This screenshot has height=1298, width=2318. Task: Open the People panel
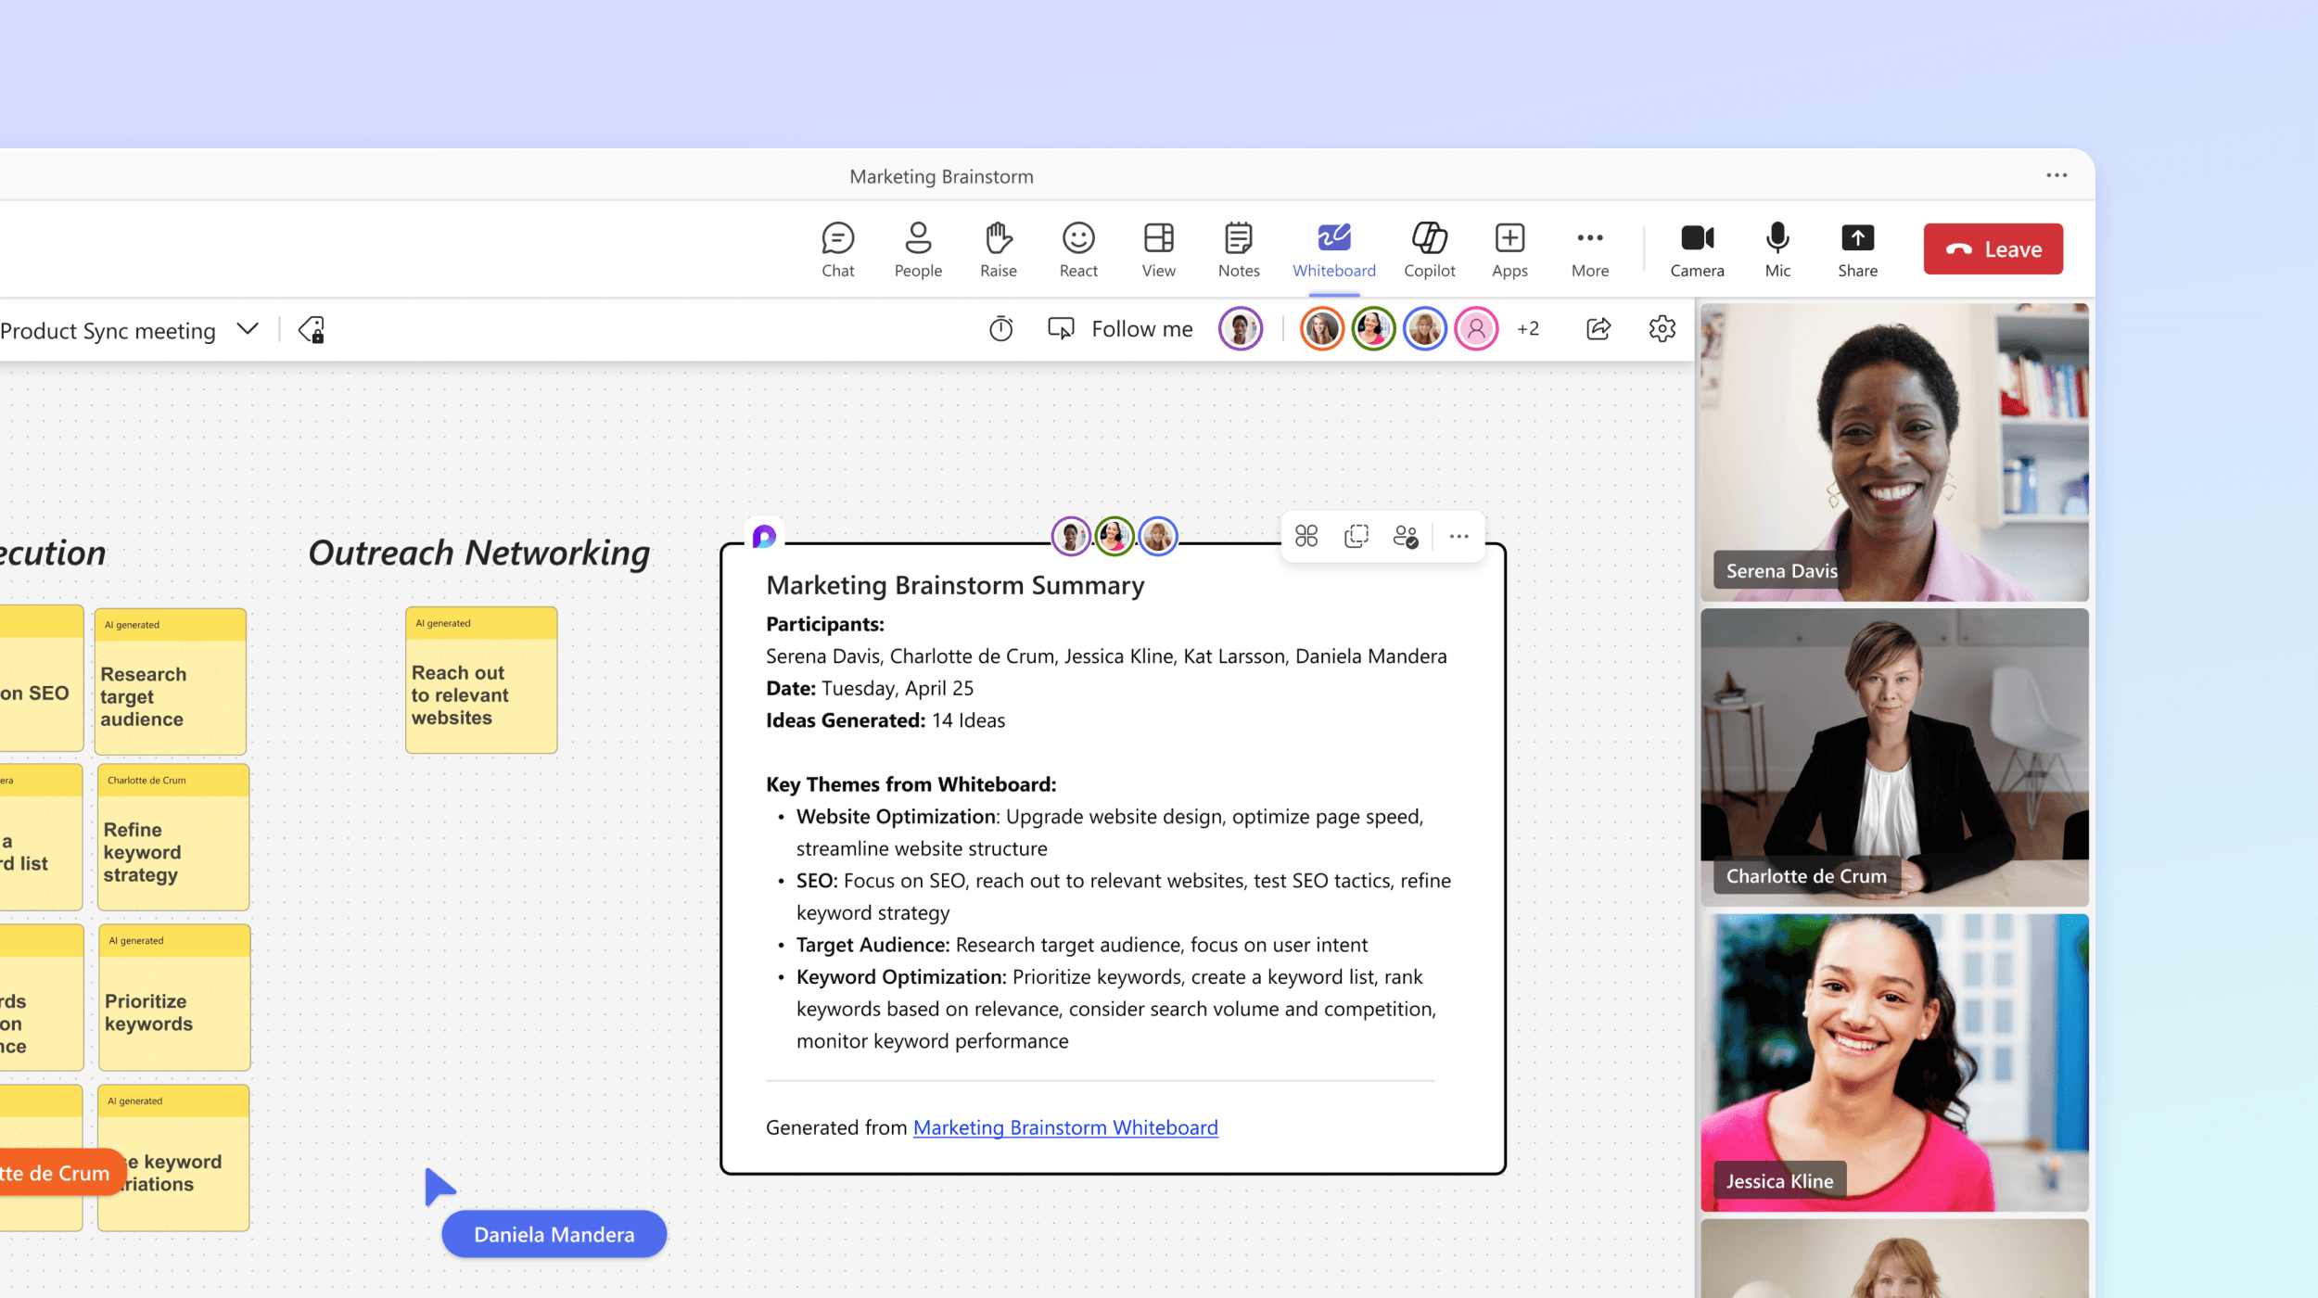[917, 248]
